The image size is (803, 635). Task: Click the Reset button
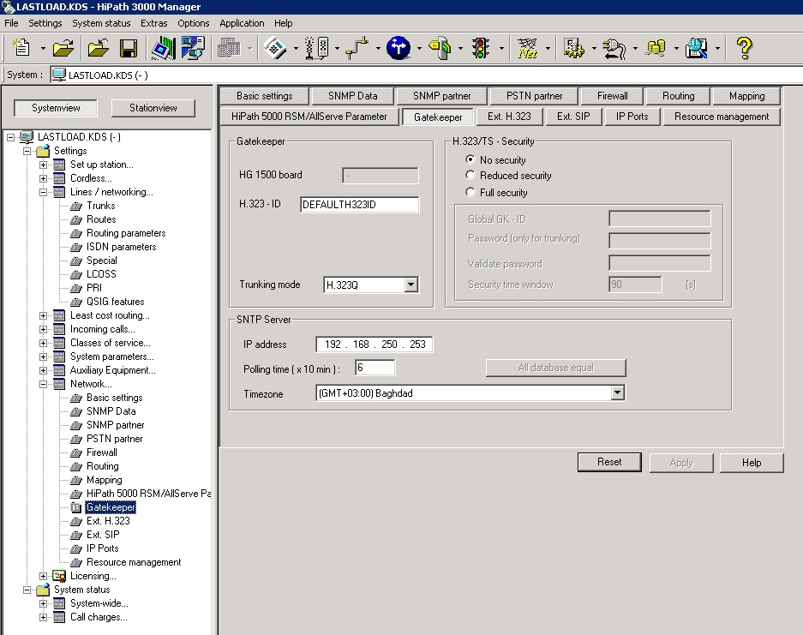click(609, 462)
